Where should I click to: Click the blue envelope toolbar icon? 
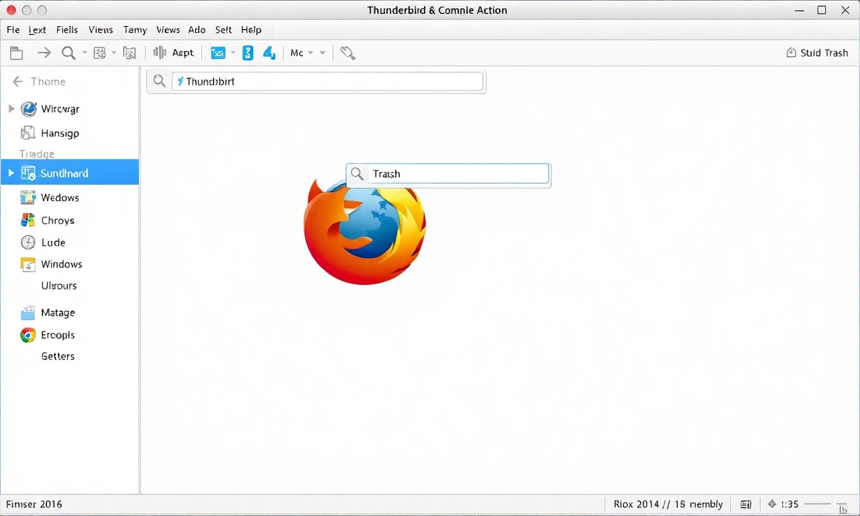click(x=218, y=53)
